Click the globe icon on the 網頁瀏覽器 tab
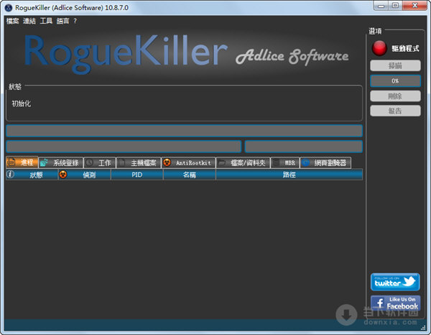This screenshot has height=335, width=431. [306, 162]
